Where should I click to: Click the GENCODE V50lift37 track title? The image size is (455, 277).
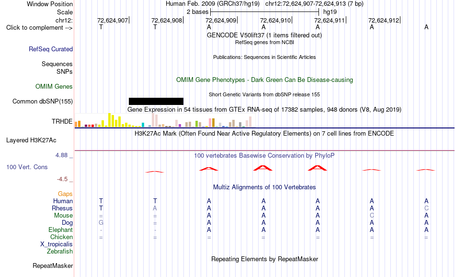click(264, 35)
